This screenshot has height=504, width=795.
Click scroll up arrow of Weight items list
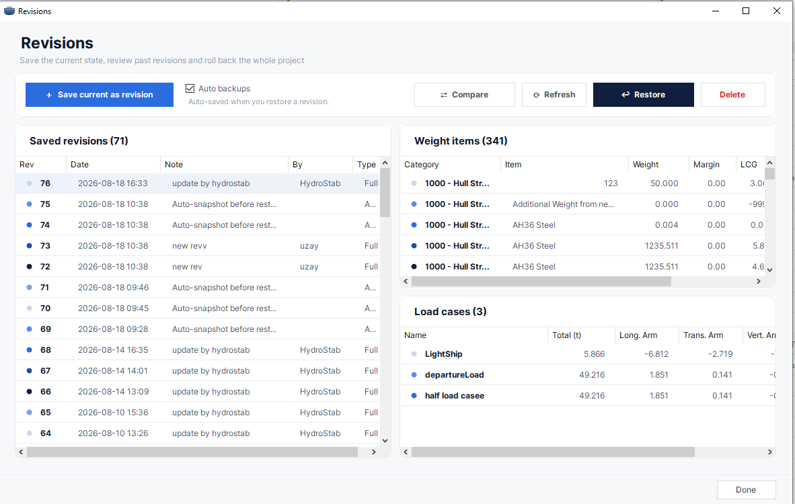[x=769, y=163]
